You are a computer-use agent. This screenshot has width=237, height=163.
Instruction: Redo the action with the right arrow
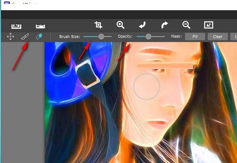[164, 25]
